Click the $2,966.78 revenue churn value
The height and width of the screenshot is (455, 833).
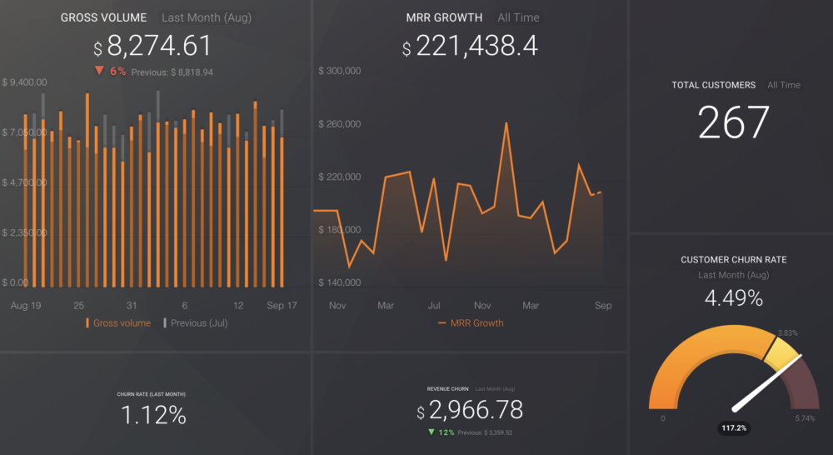(x=470, y=410)
